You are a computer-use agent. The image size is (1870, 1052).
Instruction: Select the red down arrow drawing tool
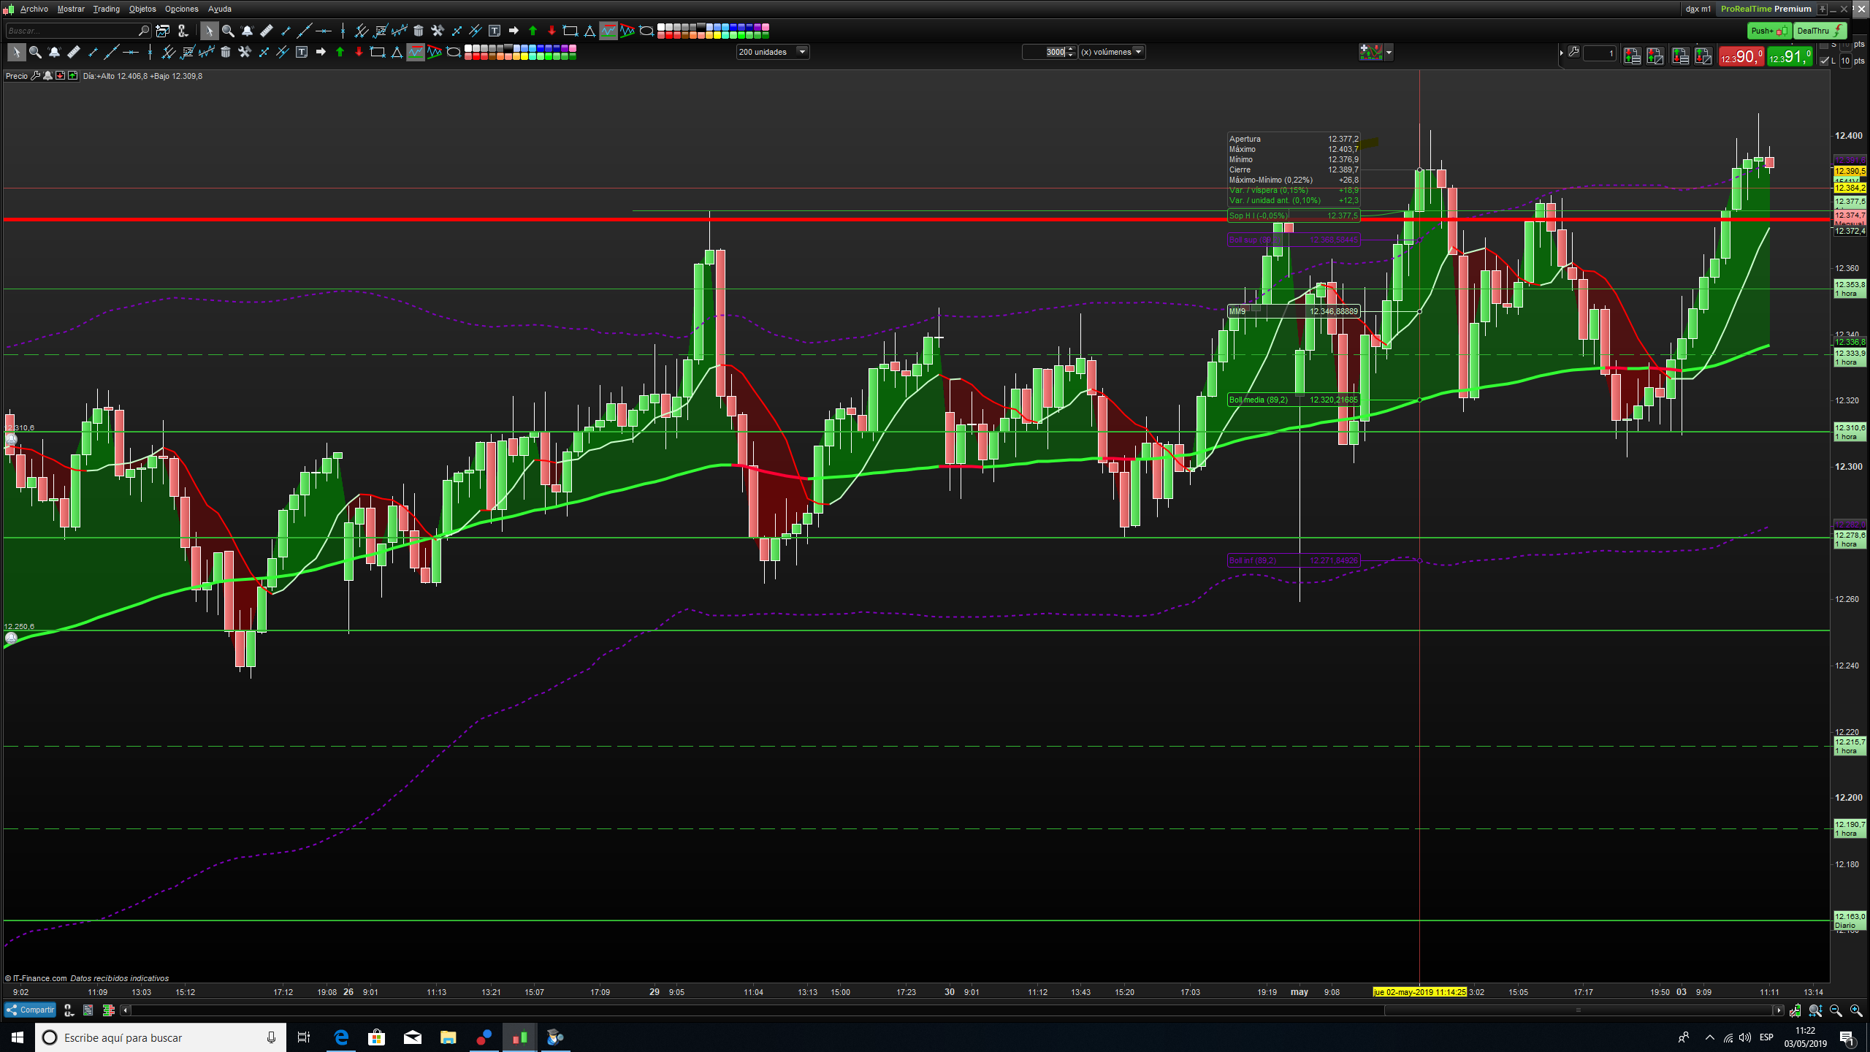[359, 52]
